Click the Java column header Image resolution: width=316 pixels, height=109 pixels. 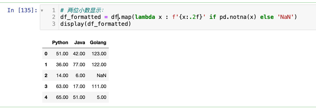[x=79, y=43]
